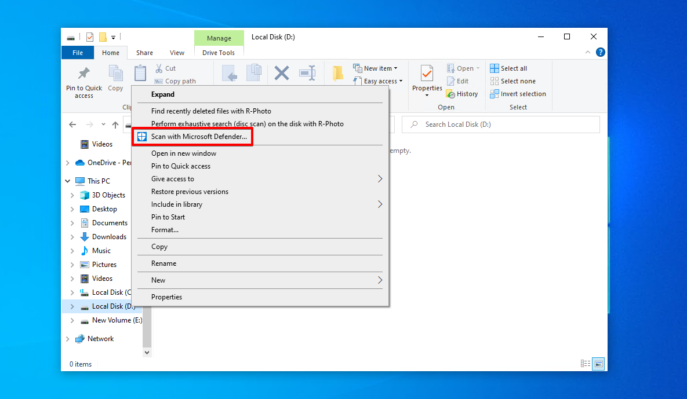This screenshot has width=687, height=399.
Task: Open the View ribbon tab
Action: (x=177, y=53)
